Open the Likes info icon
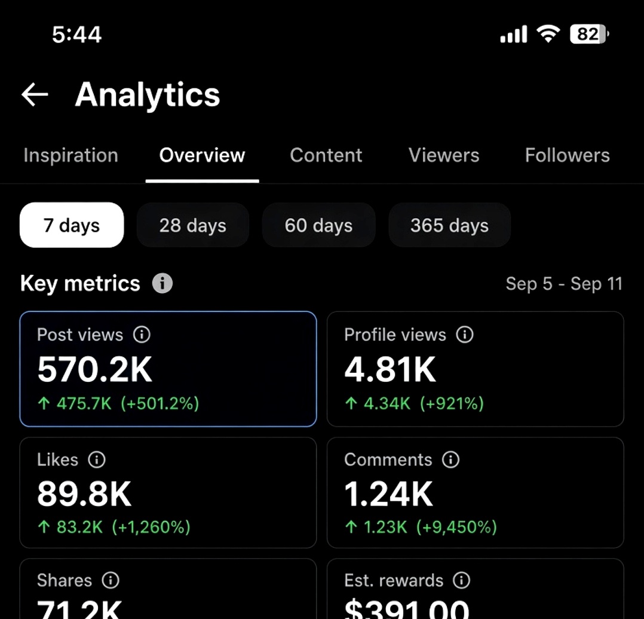 [x=97, y=459]
